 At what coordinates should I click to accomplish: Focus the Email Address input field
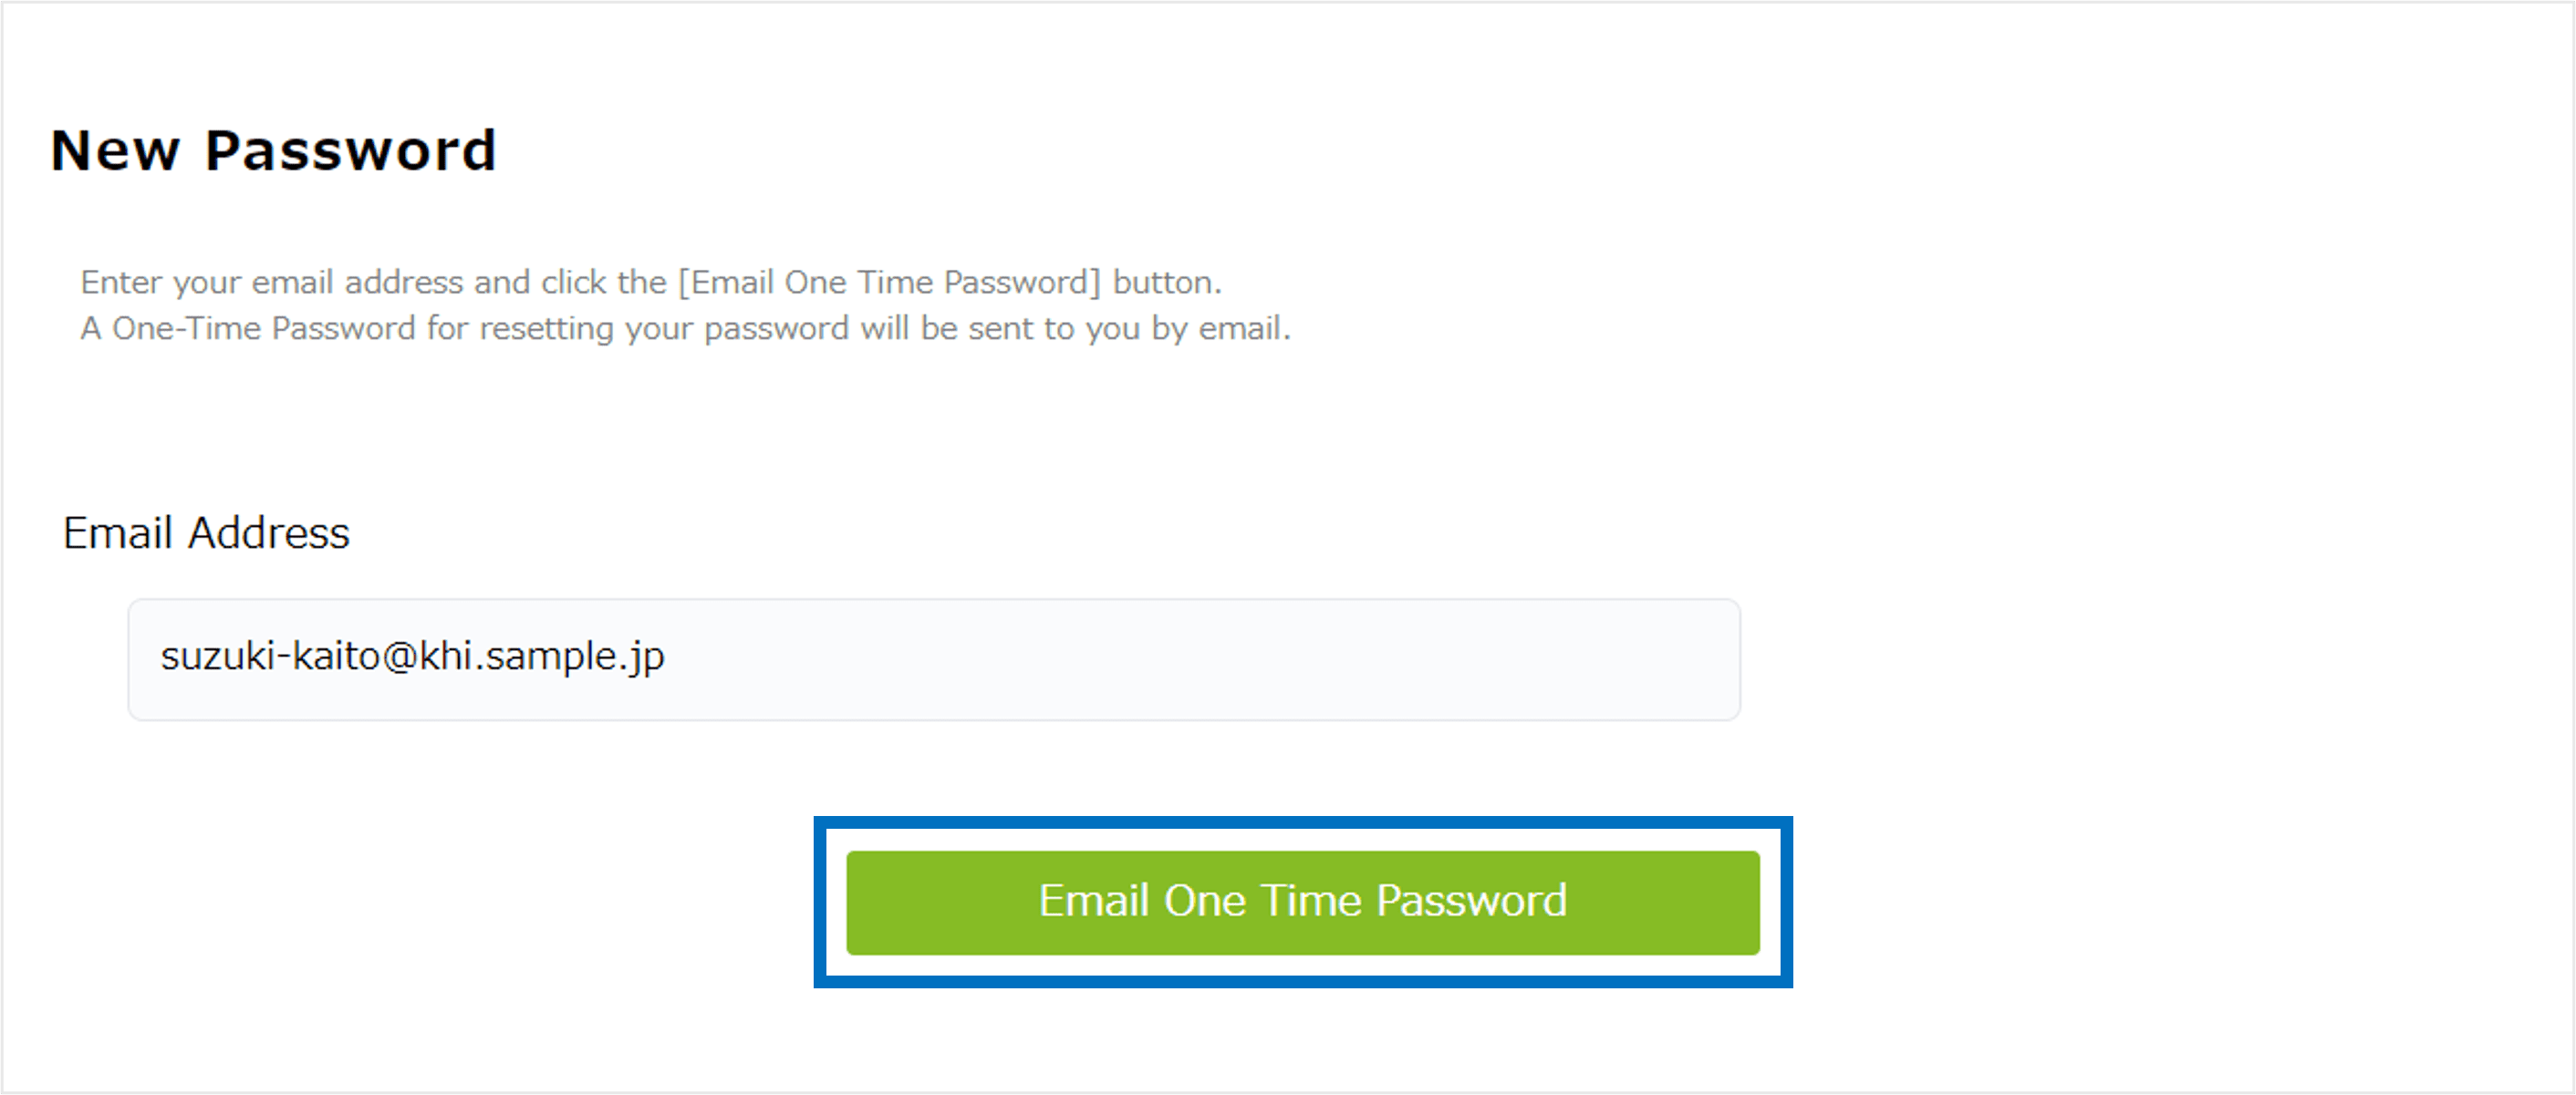tap(933, 659)
